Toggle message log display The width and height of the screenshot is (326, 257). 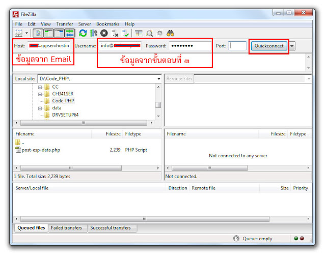point(38,33)
